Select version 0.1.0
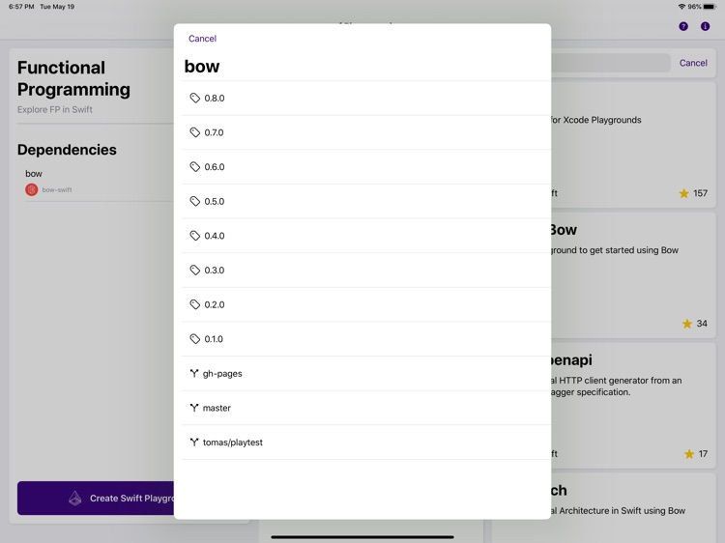The image size is (725, 543). tap(366, 339)
